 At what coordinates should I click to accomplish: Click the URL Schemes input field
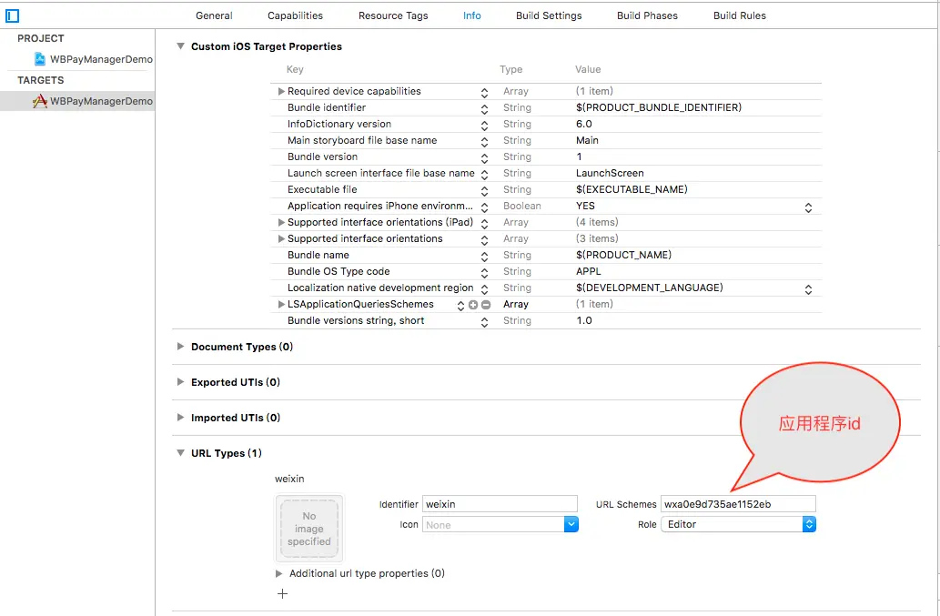pyautogui.click(x=738, y=504)
